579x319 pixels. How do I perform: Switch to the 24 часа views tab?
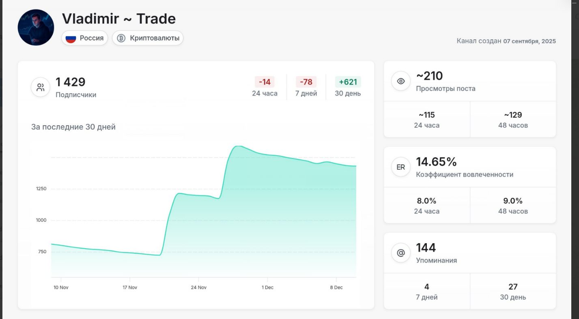(x=426, y=119)
